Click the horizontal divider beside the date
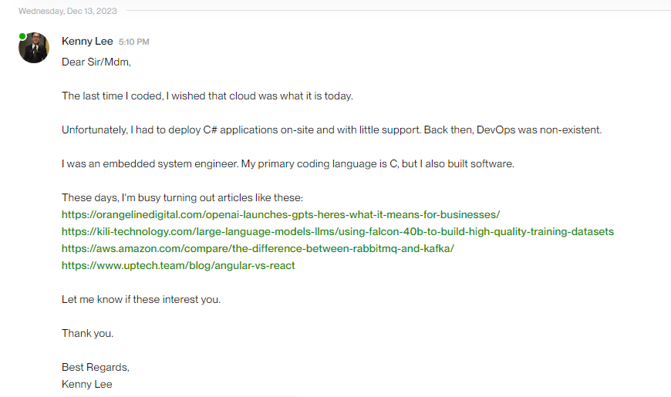Image resolution: width=671 pixels, height=397 pixels. pos(399,10)
